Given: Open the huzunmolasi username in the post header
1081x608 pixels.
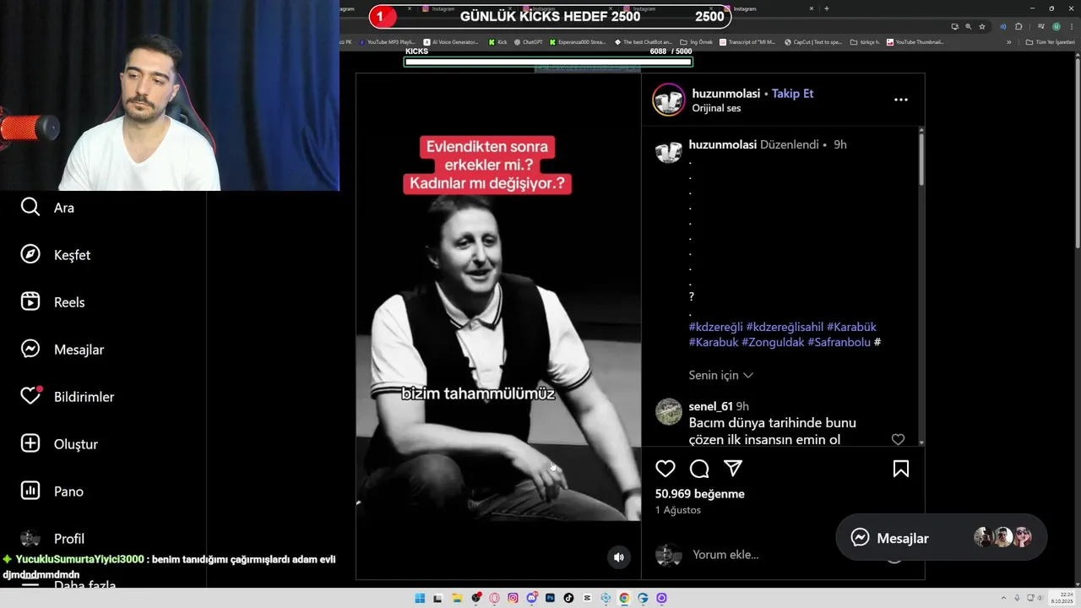Looking at the screenshot, I should tap(726, 94).
